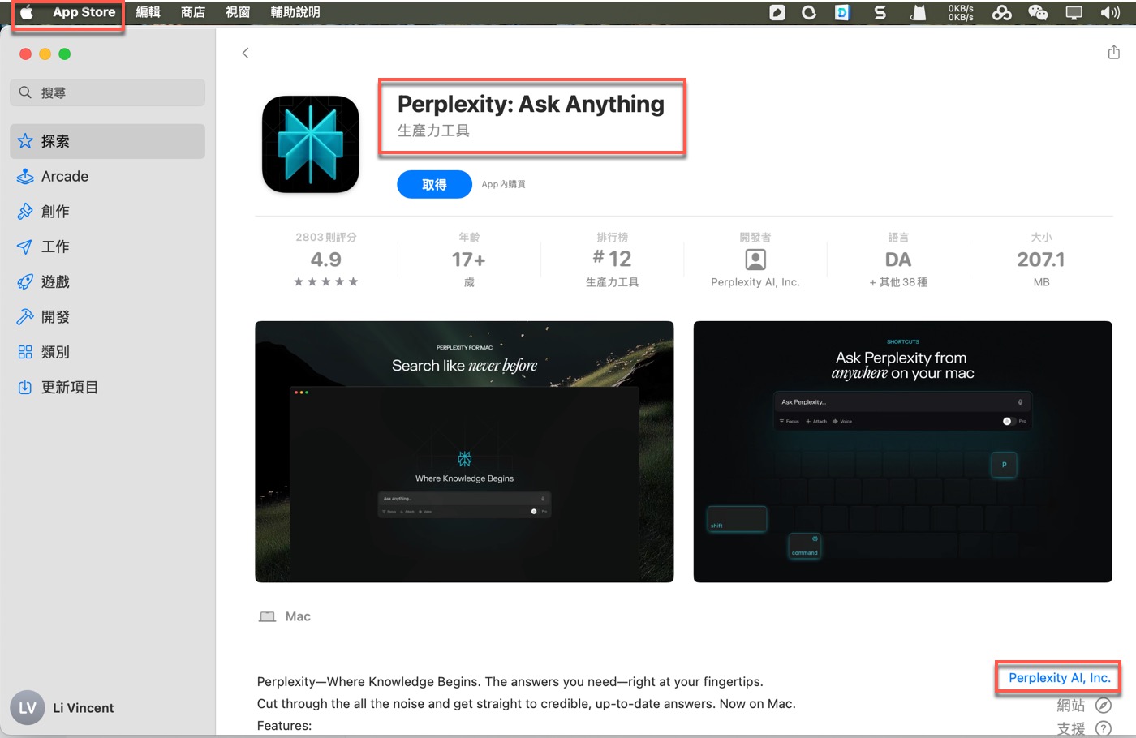Open Arcade in the sidebar
The height and width of the screenshot is (738, 1136).
[x=107, y=177]
